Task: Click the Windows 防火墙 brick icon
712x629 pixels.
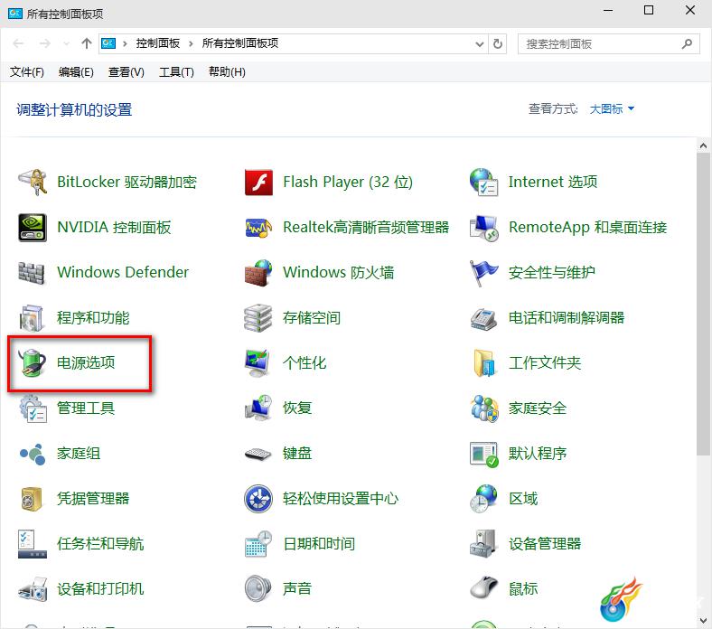Action: click(x=258, y=273)
